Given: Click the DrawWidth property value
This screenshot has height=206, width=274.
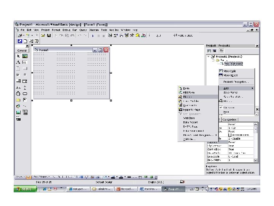Looking at the screenshot, I should 241,160.
